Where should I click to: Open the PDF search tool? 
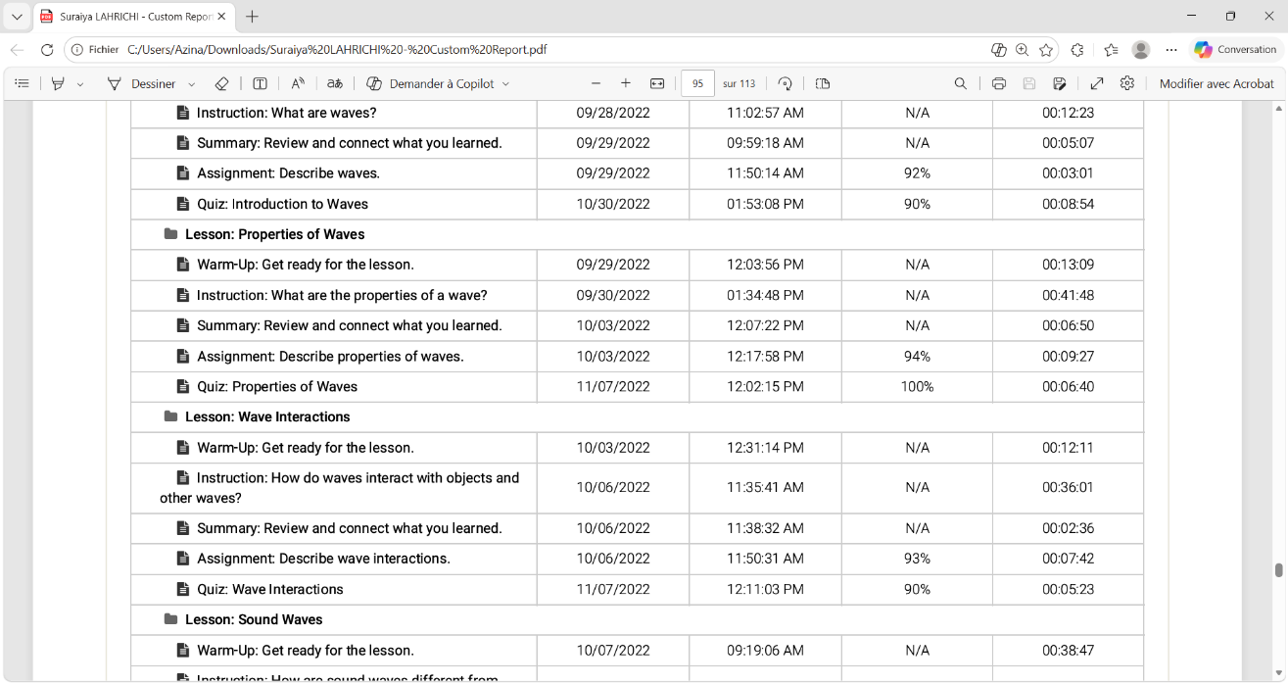pyautogui.click(x=961, y=84)
